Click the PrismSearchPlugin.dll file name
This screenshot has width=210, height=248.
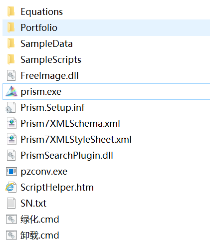click(x=67, y=155)
